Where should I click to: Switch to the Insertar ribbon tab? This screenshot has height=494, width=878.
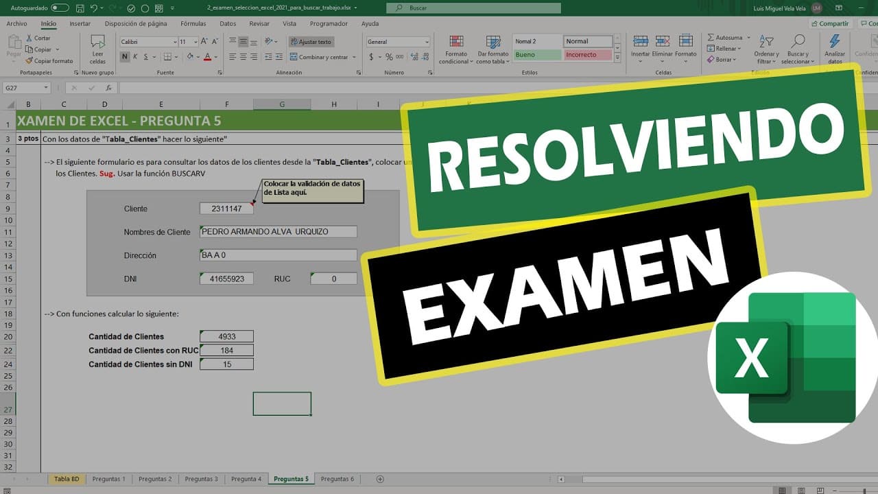click(80, 23)
